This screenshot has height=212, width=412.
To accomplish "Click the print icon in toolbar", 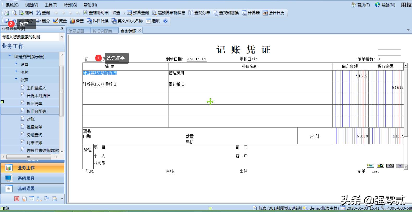I will click(x=7, y=13).
